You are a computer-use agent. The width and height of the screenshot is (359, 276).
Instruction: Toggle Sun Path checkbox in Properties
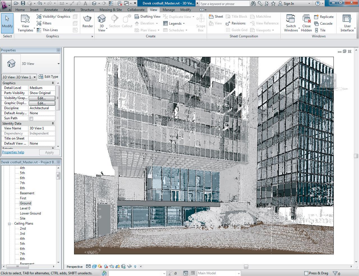tap(31, 118)
